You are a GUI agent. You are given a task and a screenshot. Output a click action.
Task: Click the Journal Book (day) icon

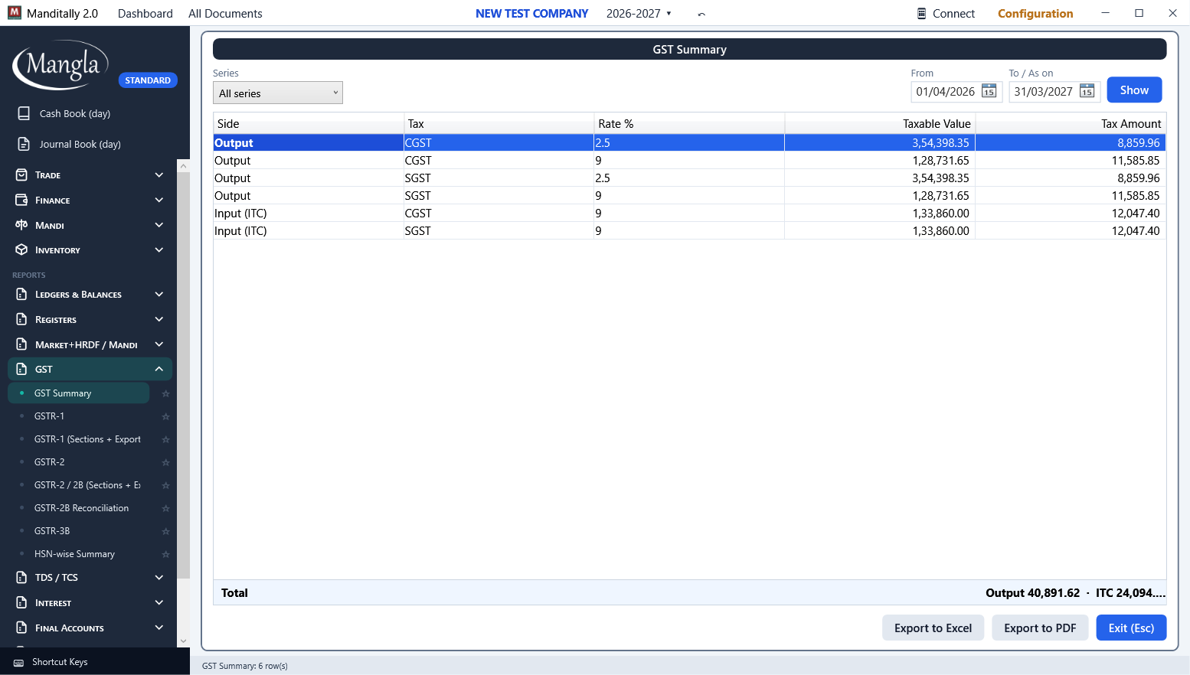pos(24,144)
